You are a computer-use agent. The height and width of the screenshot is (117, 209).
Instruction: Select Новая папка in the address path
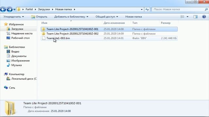point(63,9)
